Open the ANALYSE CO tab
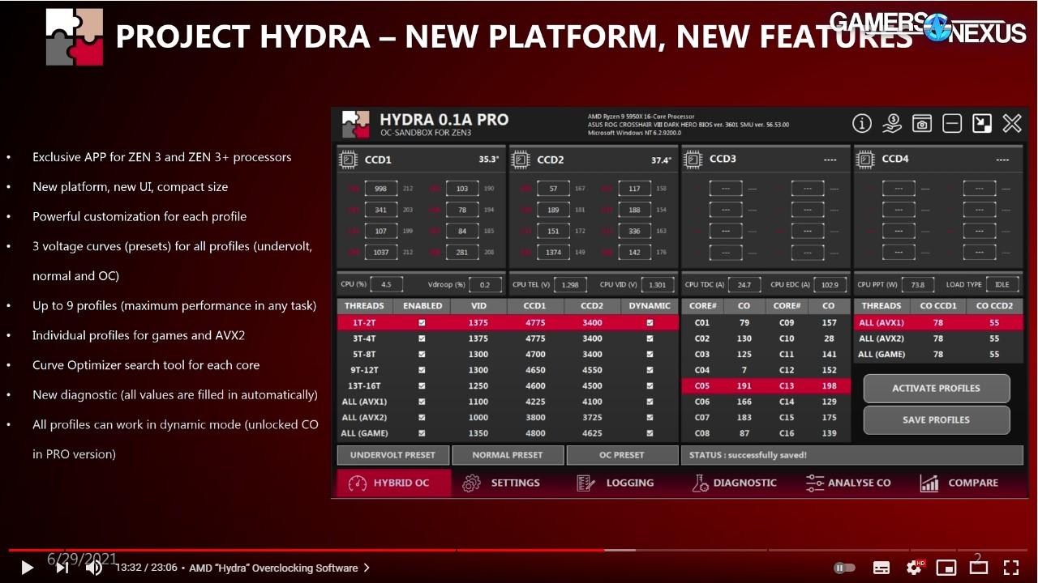Image resolution: width=1038 pixels, height=583 pixels. tap(848, 483)
